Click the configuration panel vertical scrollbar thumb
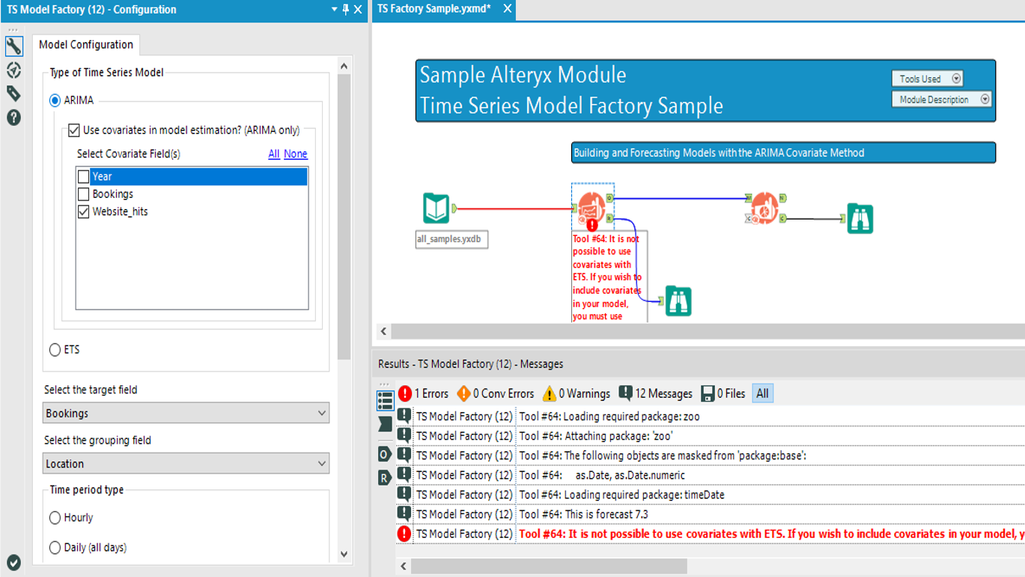The image size is (1025, 577). (x=344, y=217)
